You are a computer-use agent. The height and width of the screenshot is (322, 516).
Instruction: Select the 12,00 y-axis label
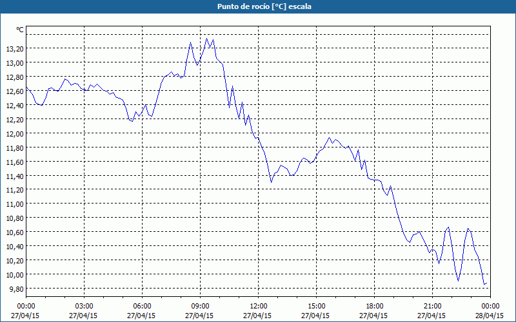coord(14,134)
